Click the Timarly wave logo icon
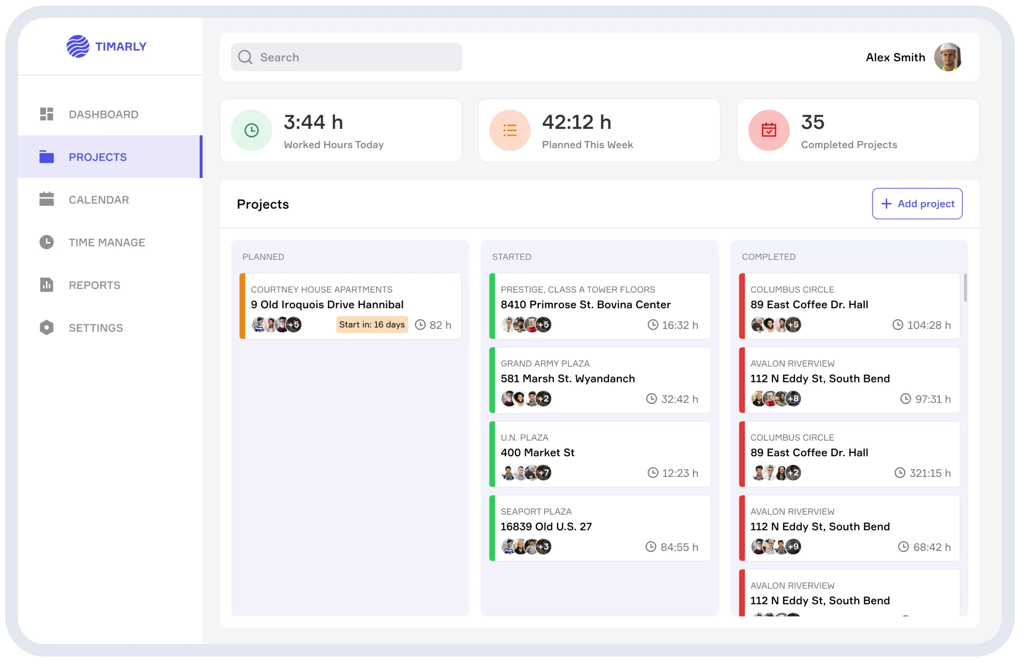1020x662 pixels. coord(78,47)
